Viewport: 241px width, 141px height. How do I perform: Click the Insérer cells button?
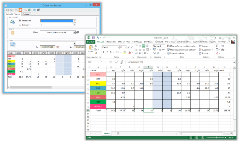click(x=204, y=46)
